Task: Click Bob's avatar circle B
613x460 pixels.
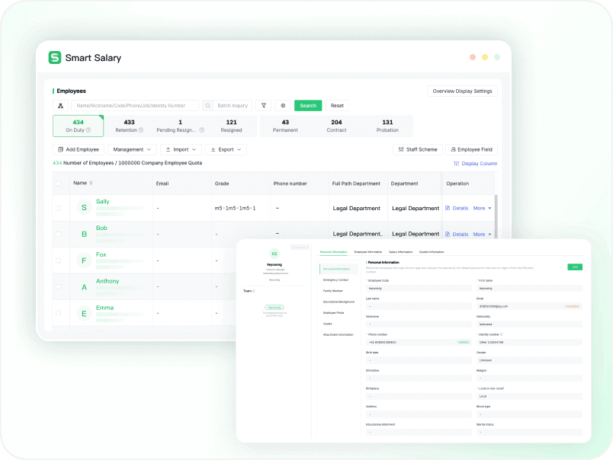Action: coord(84,235)
